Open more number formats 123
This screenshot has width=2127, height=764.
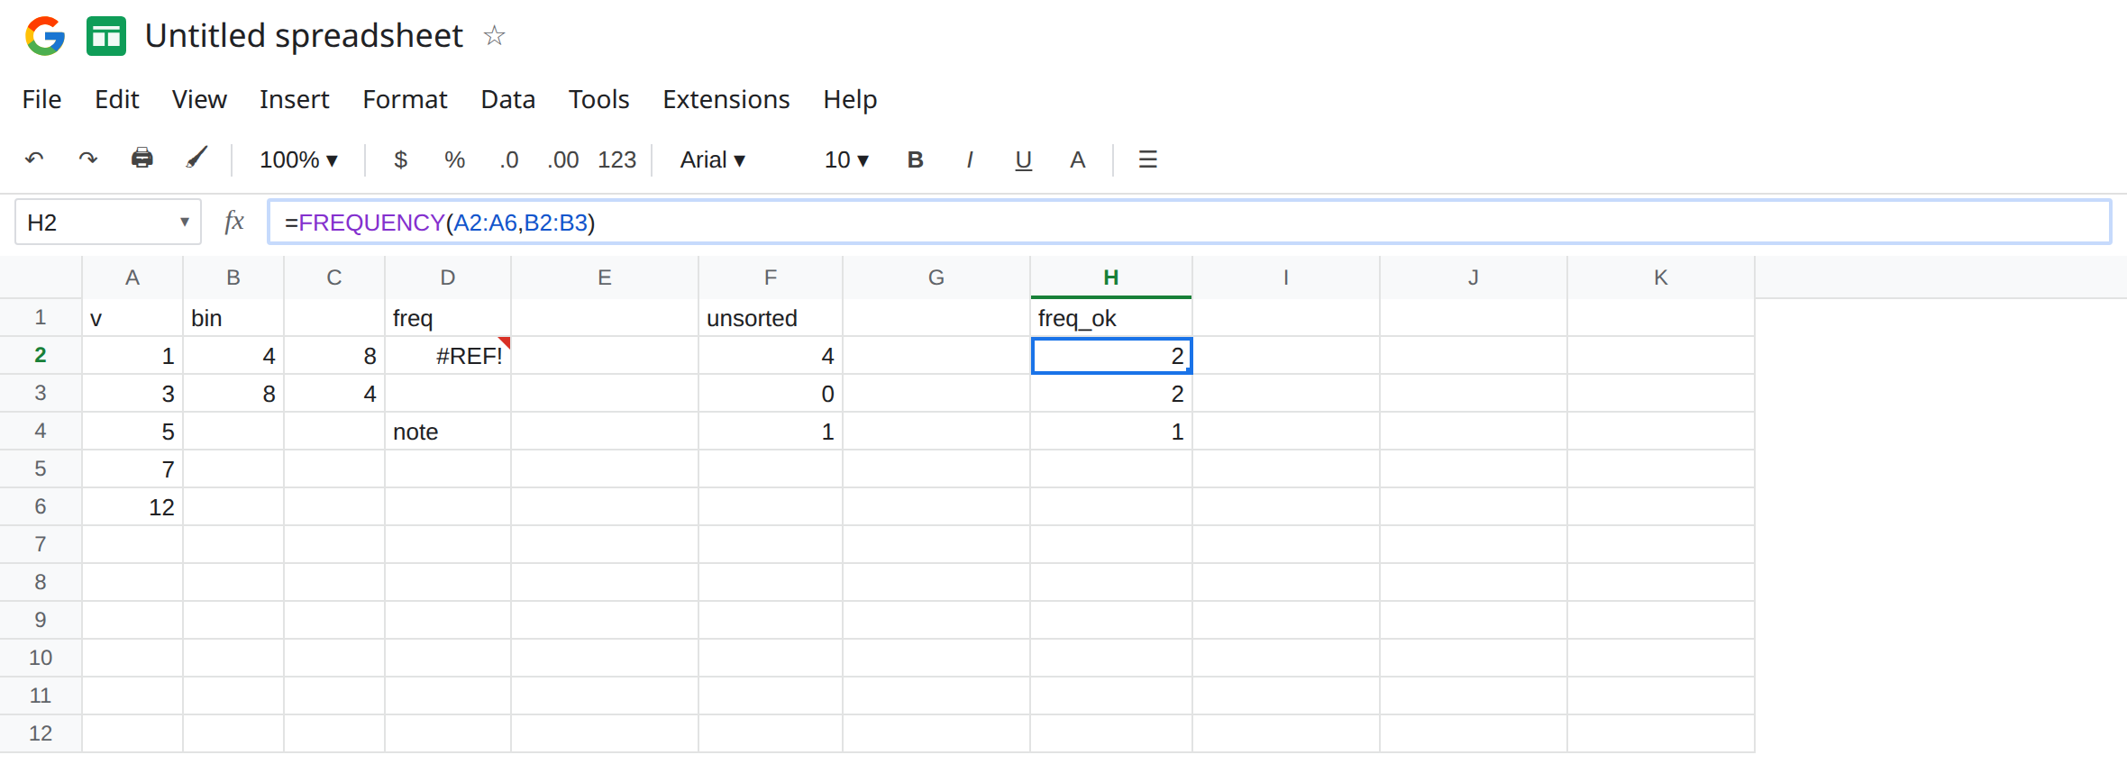point(617,159)
